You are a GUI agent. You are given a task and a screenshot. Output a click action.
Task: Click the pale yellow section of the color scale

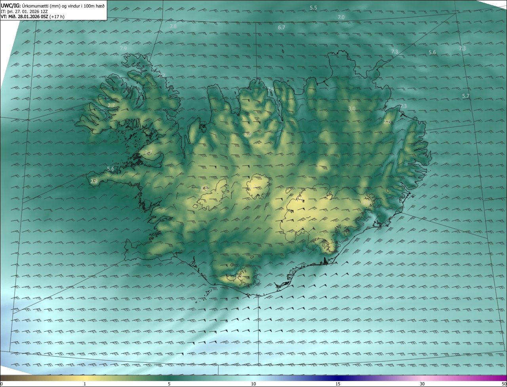tap(85, 378)
